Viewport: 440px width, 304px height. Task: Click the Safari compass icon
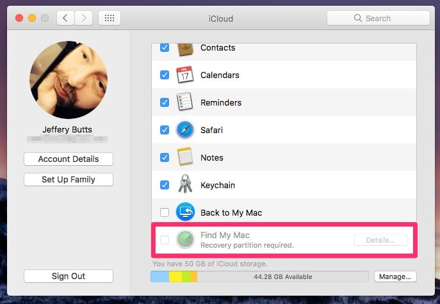[185, 130]
